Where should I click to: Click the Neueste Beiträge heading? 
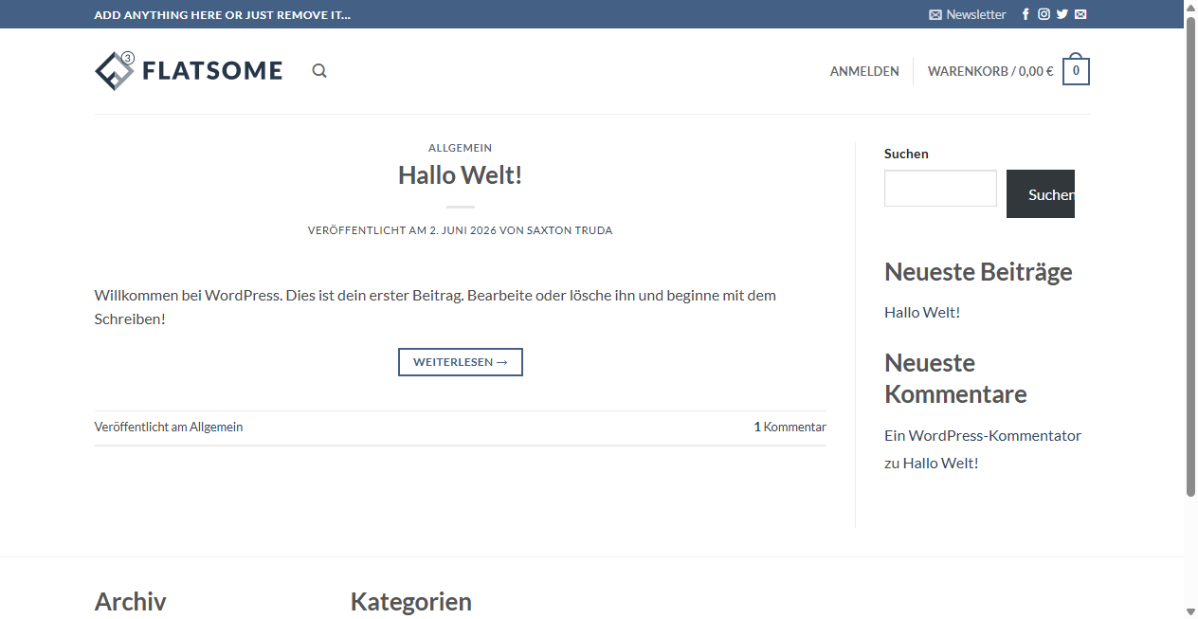tap(978, 272)
